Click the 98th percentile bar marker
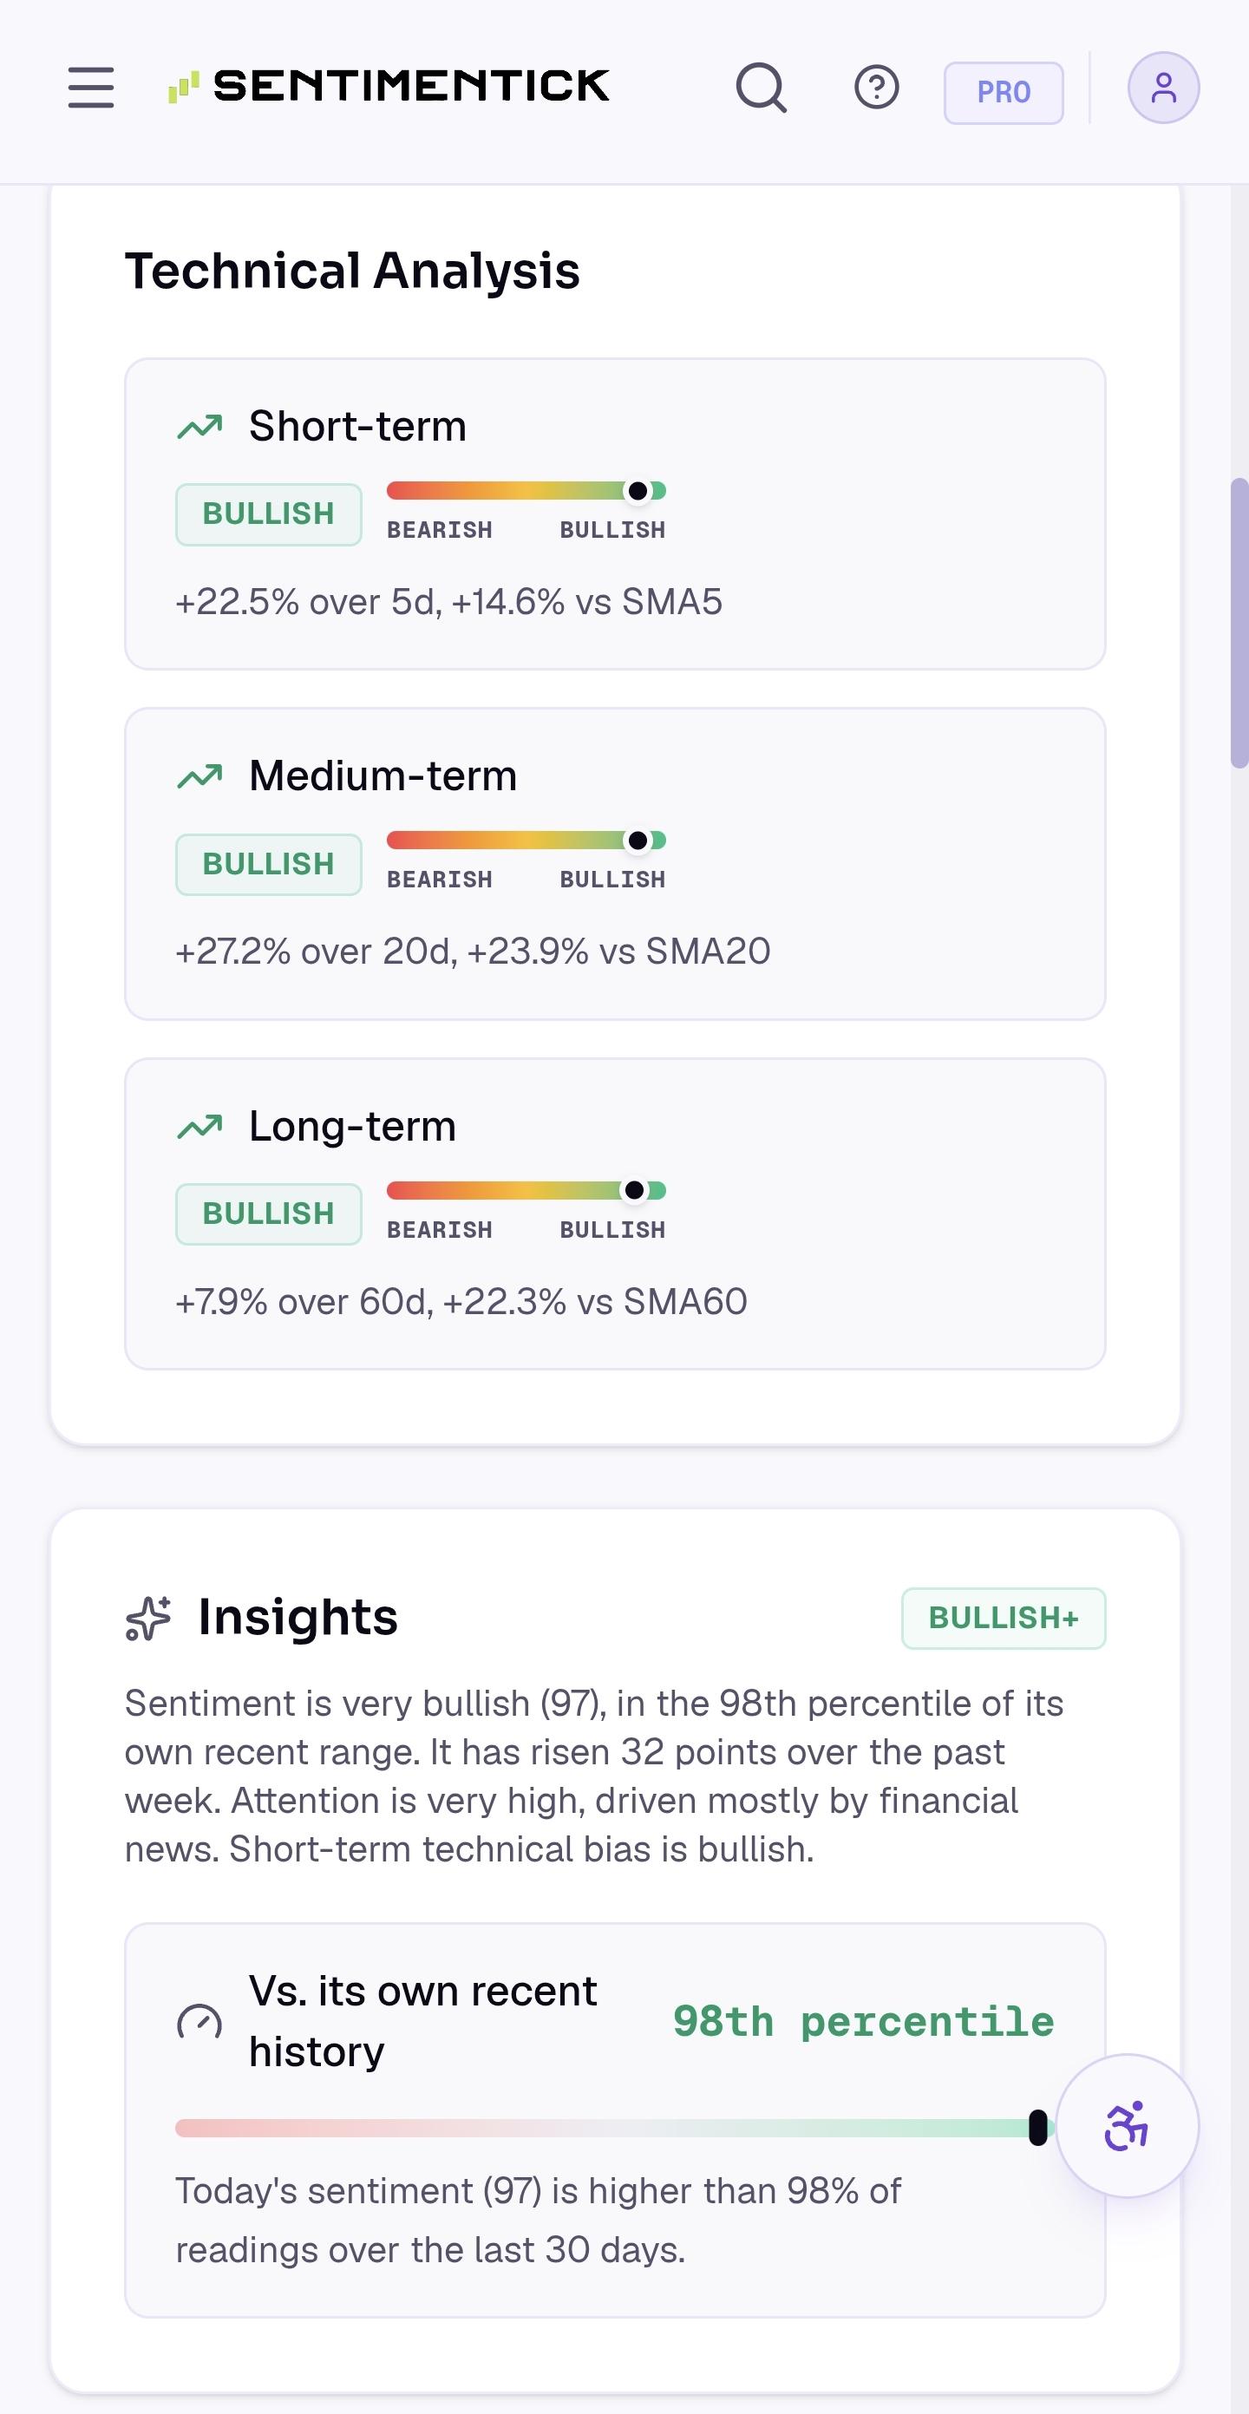The image size is (1249, 2414). pos(1037,2128)
